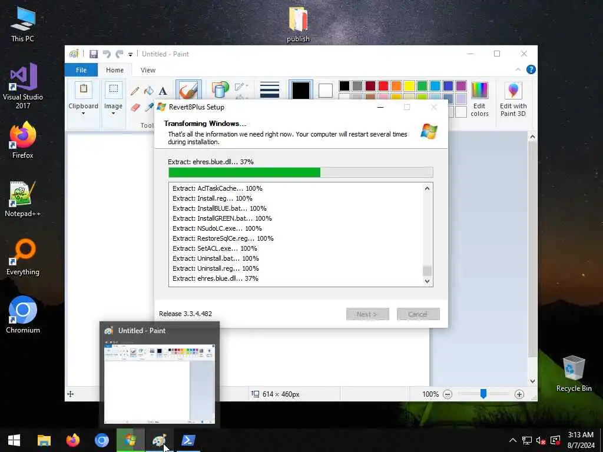
Task: Click Firefox icon on the taskbar
Action: tap(72, 440)
